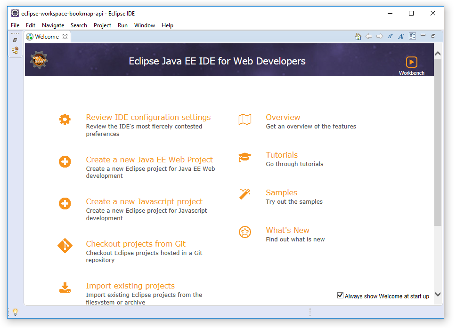This screenshot has width=456, height=328.
Task: Click the Navigate Forward arrow icon
Action: pyautogui.click(x=380, y=37)
